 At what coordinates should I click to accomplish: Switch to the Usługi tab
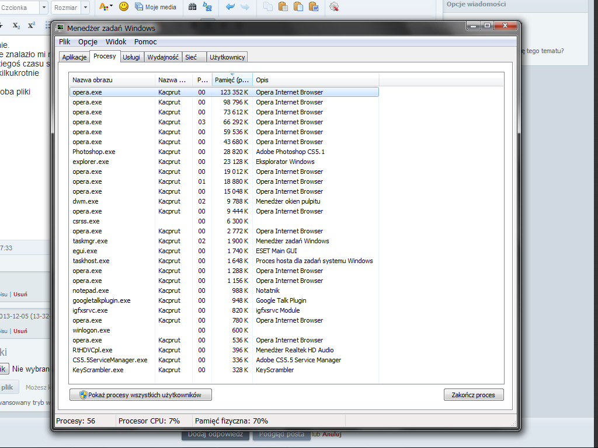click(x=131, y=57)
